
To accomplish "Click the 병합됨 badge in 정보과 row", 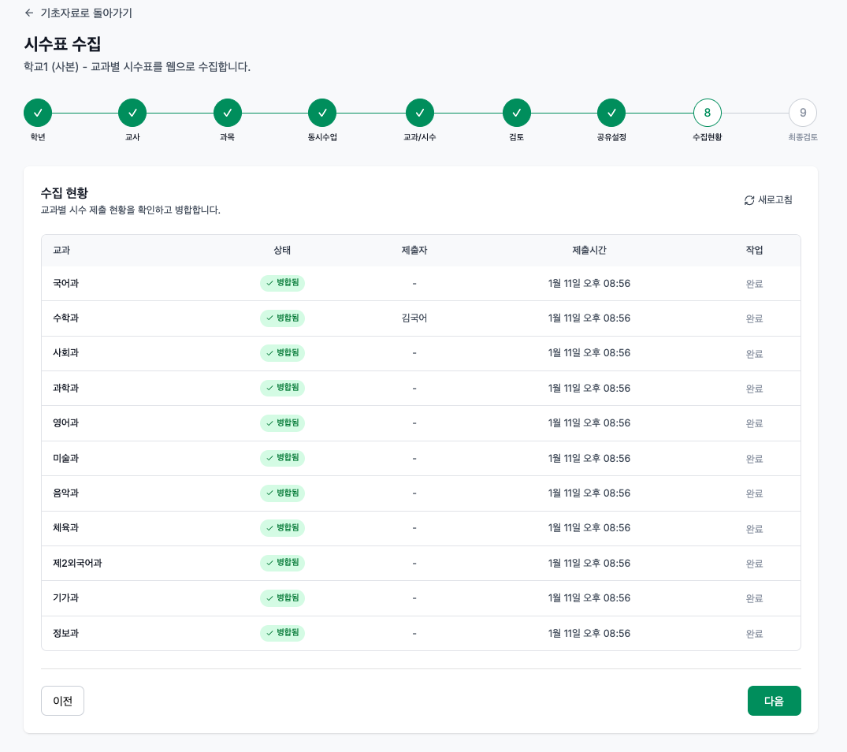I will [x=282, y=633].
